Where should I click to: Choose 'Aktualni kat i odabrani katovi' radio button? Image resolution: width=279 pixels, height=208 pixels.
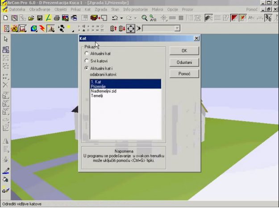tap(87, 68)
